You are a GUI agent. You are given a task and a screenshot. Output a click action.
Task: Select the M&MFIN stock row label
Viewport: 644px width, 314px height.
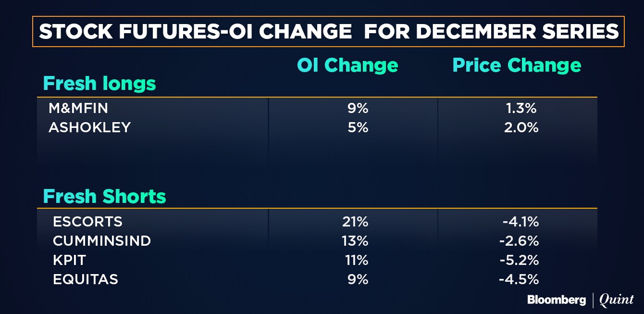(78, 109)
